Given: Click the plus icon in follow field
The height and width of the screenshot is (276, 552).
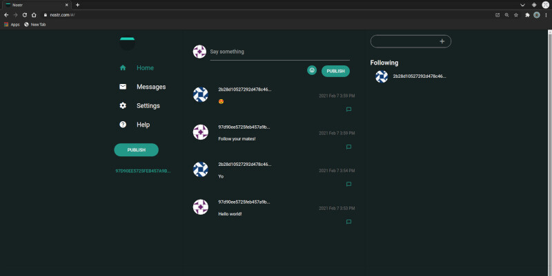Looking at the screenshot, I should tap(442, 41).
